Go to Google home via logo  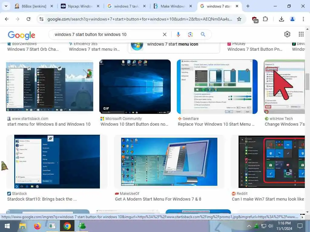pos(21,35)
